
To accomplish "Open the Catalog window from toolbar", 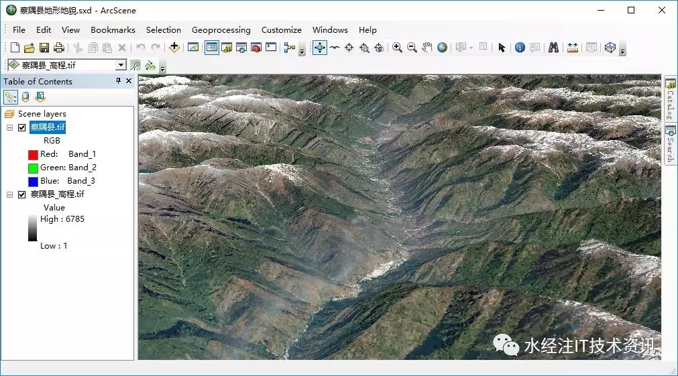I will pos(227,48).
